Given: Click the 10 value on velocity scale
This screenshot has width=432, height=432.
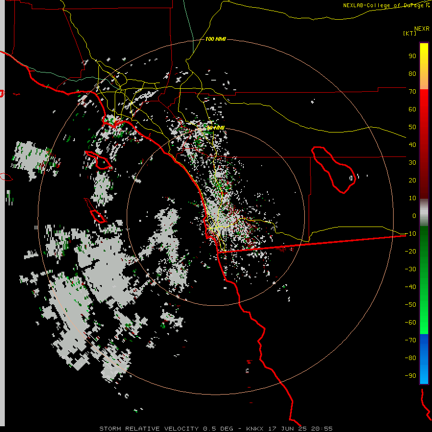Looking at the screenshot, I should pyautogui.click(x=412, y=198).
